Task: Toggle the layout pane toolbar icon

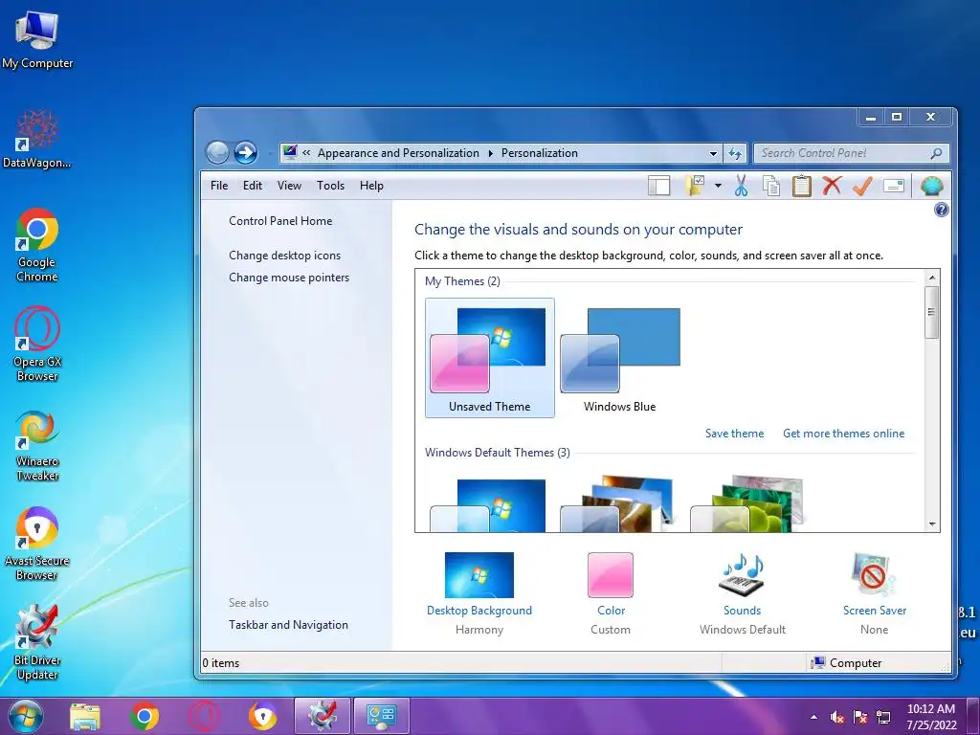Action: [658, 186]
